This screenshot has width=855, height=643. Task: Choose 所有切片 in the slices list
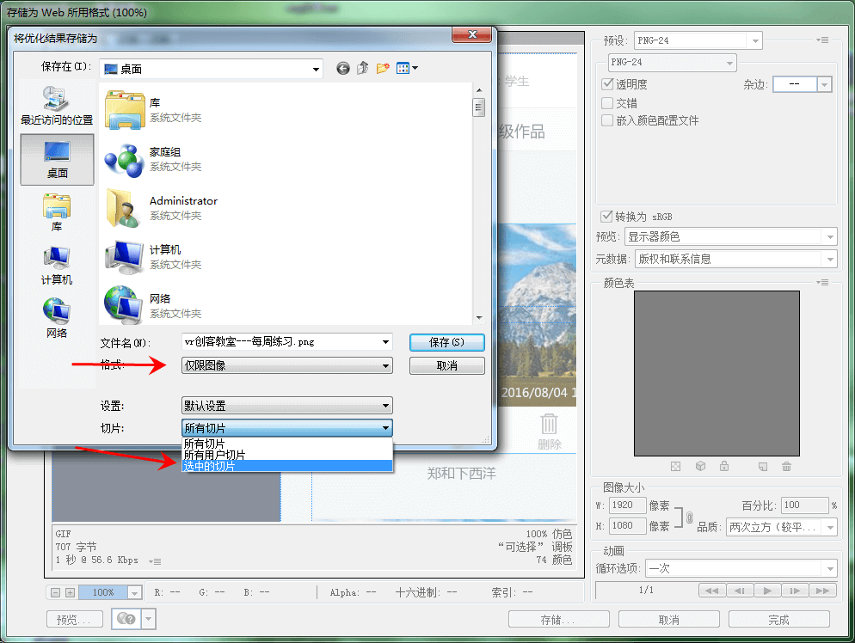tap(286, 444)
